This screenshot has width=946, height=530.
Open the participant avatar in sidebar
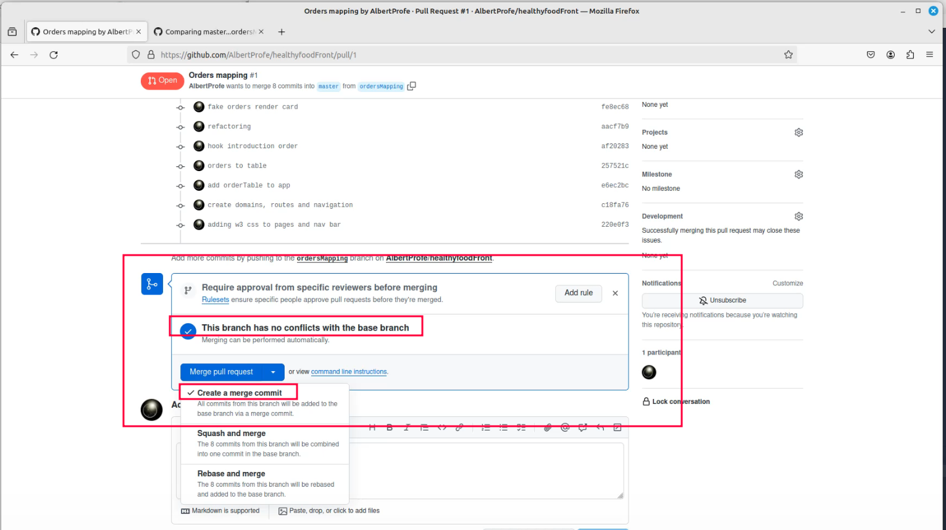click(x=649, y=372)
